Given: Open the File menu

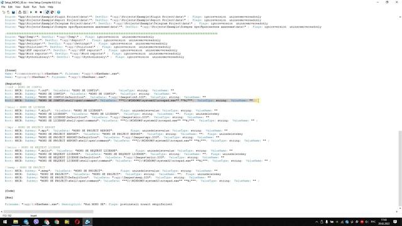Looking at the screenshot, I should click(x=3, y=7).
